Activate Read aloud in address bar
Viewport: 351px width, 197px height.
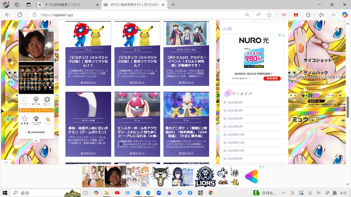tap(258, 15)
